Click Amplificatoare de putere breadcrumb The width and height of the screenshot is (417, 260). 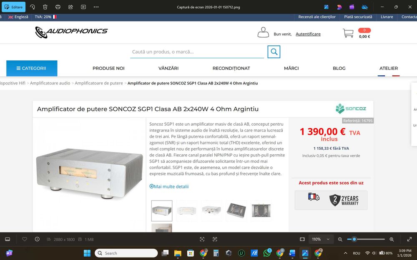[99, 83]
